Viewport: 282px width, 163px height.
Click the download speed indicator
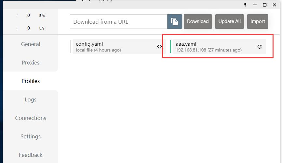click(30, 28)
